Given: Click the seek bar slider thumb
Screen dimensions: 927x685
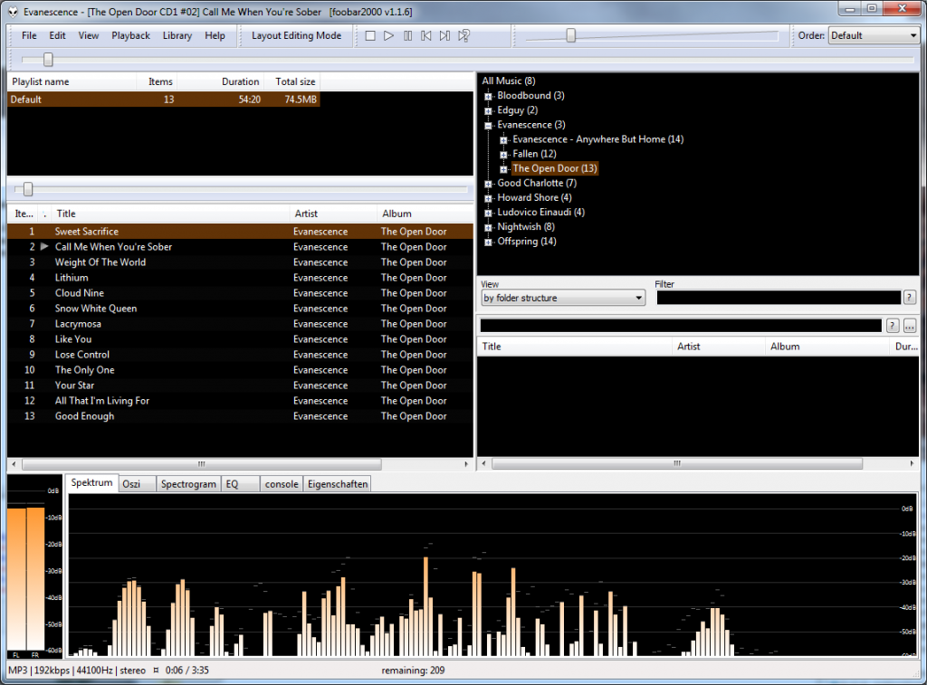Looking at the screenshot, I should click(x=48, y=59).
